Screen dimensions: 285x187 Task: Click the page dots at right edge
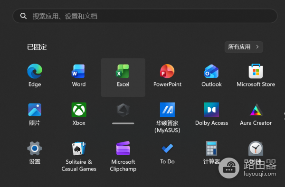tap(284, 116)
